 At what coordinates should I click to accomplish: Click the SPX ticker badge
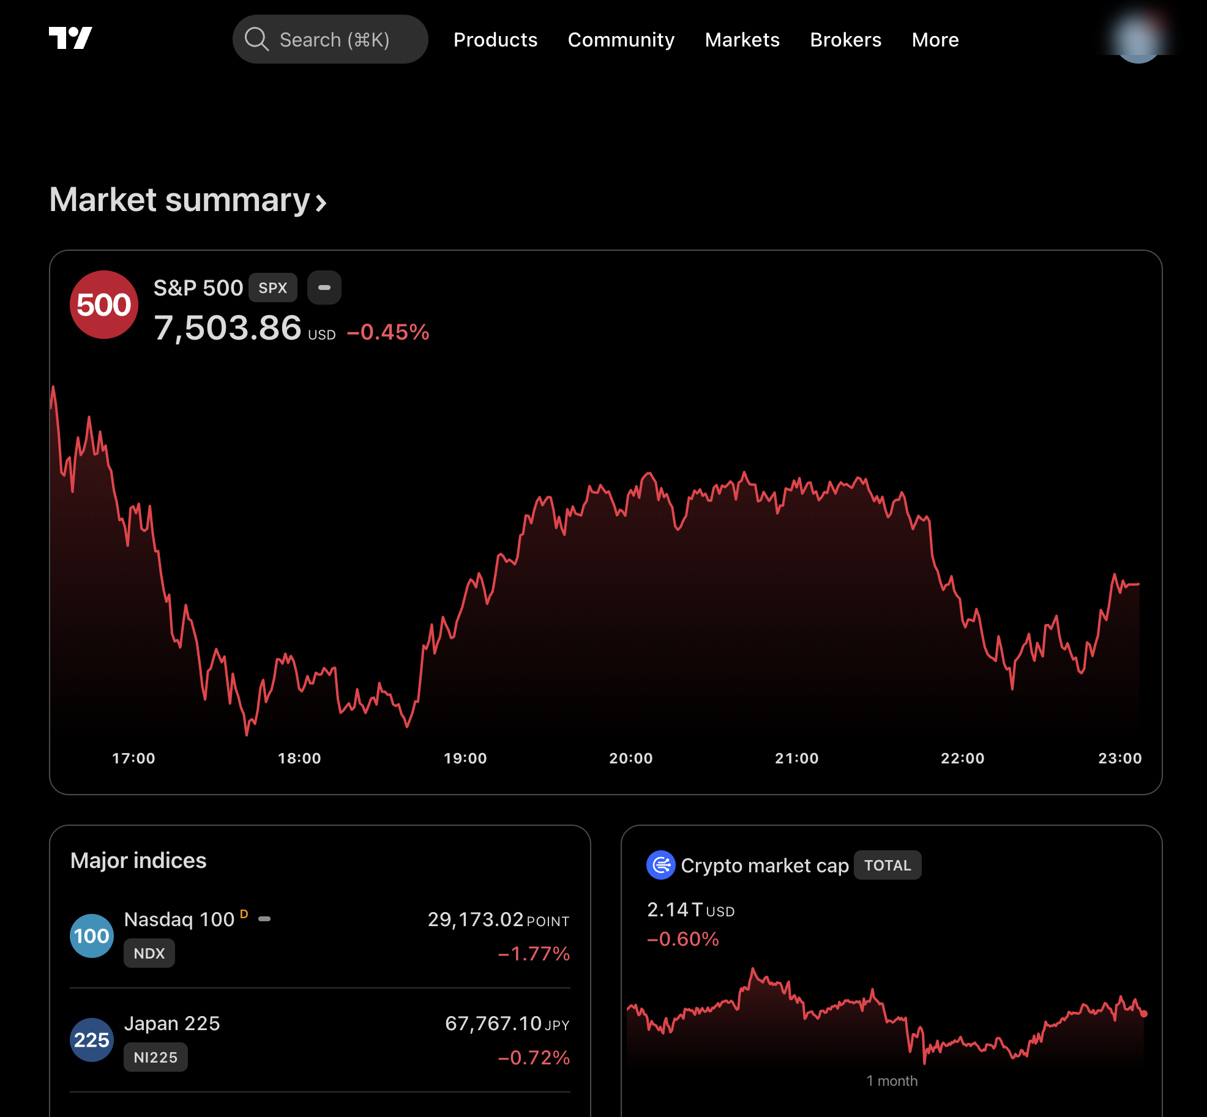point(273,288)
